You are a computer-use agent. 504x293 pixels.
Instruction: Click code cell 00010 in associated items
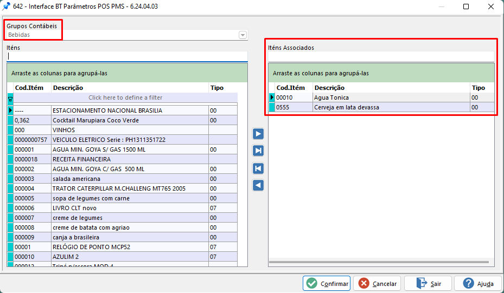[x=294, y=97]
